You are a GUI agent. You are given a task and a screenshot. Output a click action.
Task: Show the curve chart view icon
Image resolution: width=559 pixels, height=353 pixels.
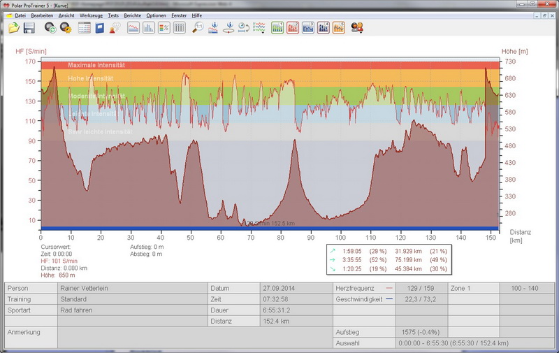tap(132, 28)
